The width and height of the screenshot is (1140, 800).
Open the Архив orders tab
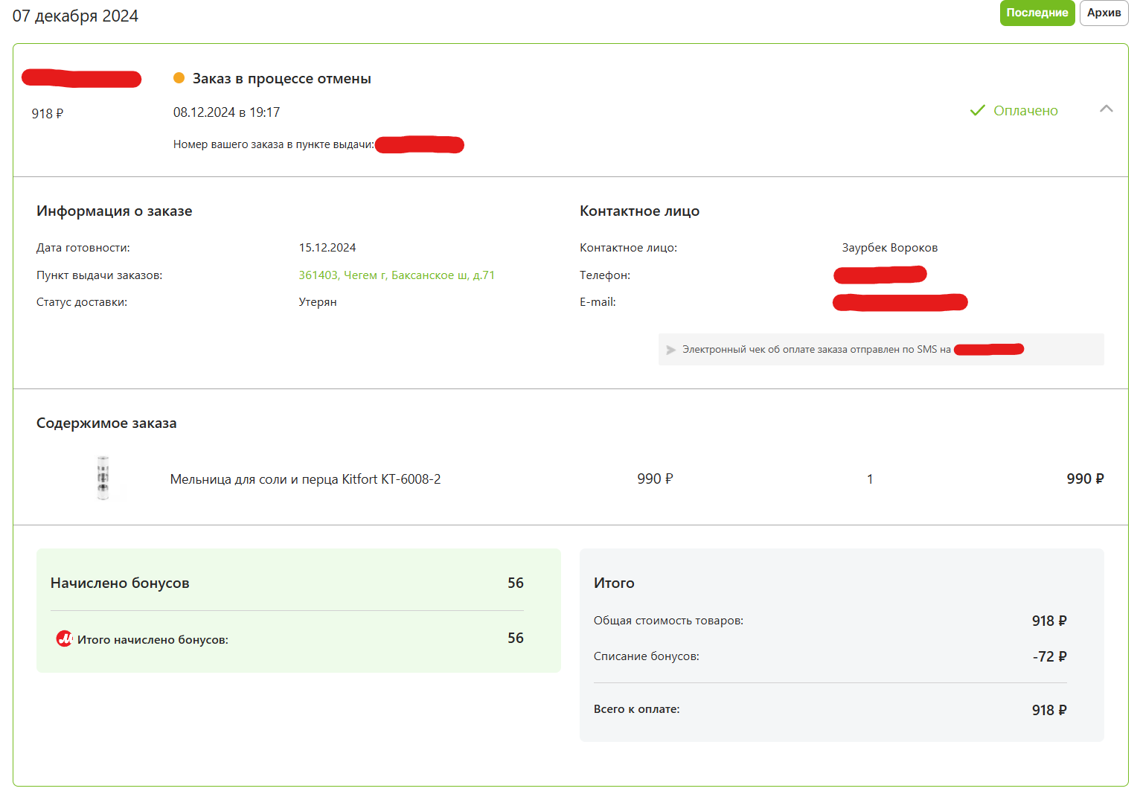click(x=1104, y=13)
